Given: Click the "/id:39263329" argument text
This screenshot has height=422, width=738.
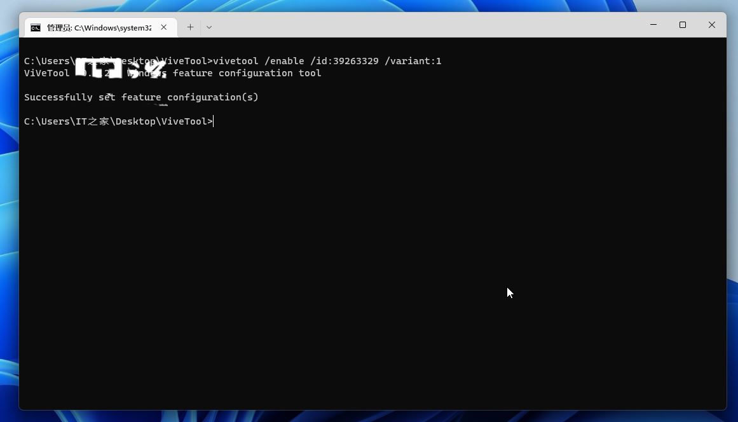Looking at the screenshot, I should (x=344, y=61).
